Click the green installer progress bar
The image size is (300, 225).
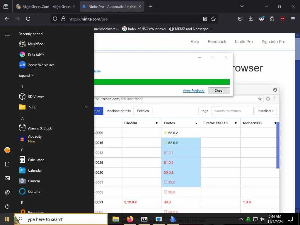click(x=162, y=82)
